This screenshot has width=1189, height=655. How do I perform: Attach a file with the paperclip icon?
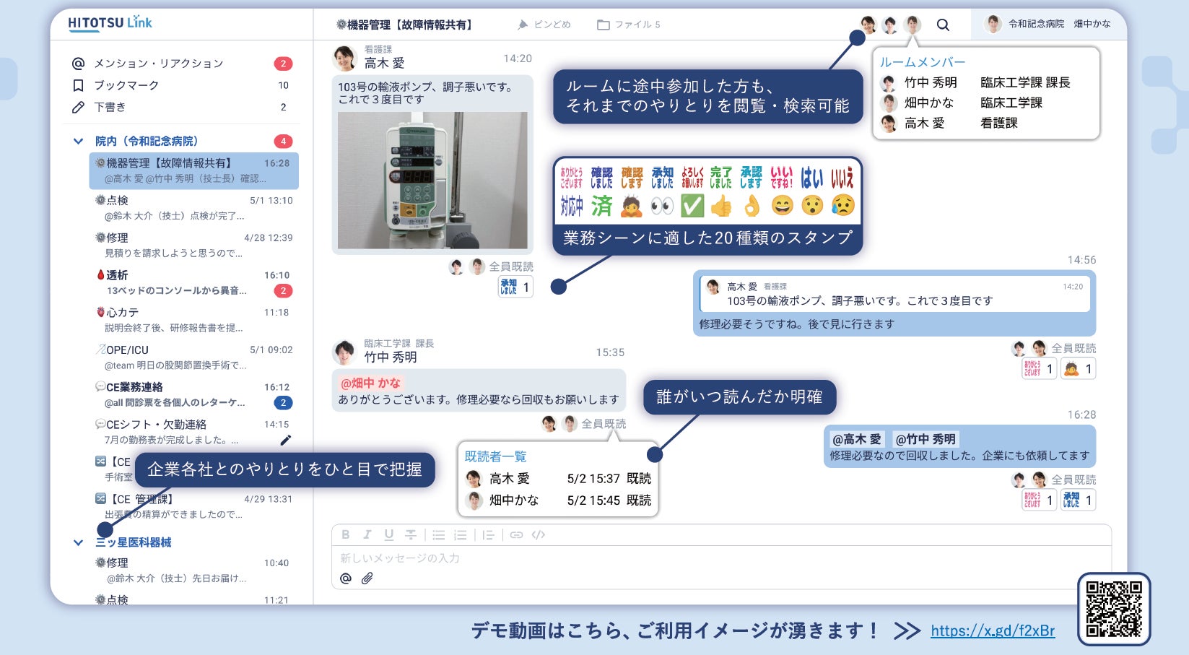point(367,578)
